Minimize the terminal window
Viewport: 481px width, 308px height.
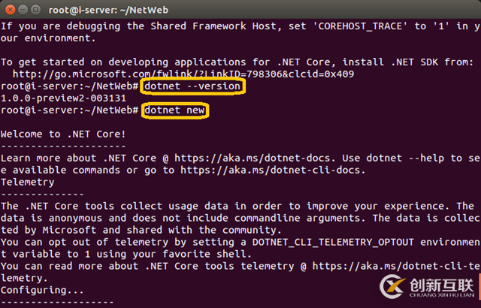point(24,10)
